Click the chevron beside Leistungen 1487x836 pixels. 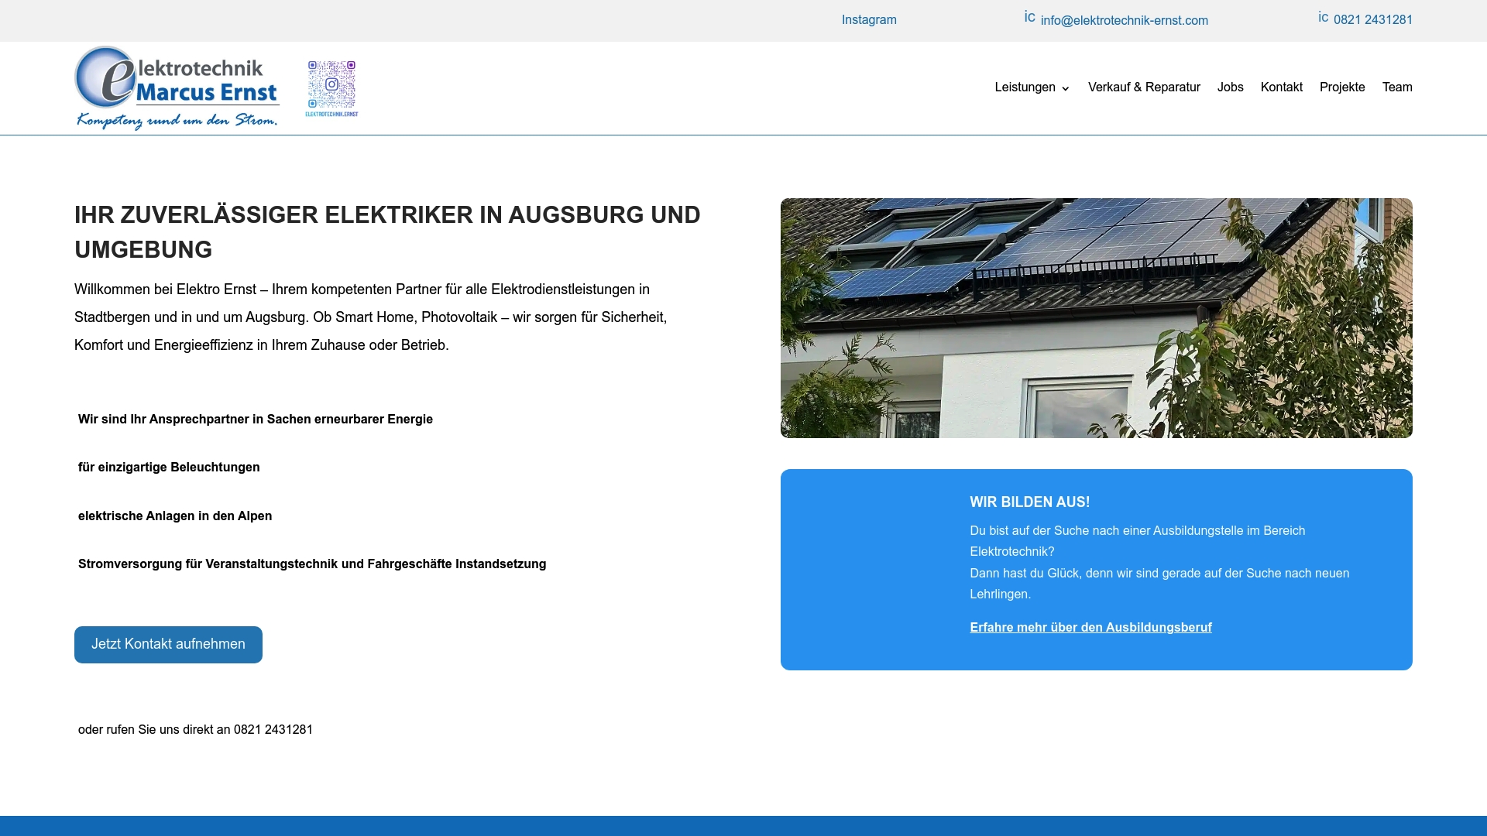click(1066, 89)
